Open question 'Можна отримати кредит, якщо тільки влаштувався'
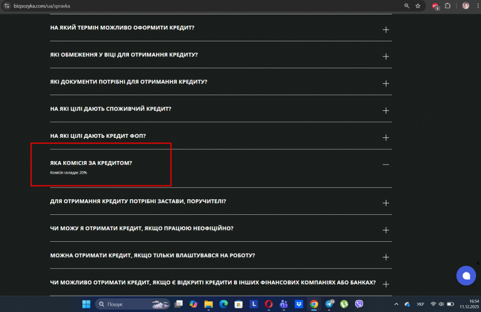The image size is (481, 312). [152, 255]
